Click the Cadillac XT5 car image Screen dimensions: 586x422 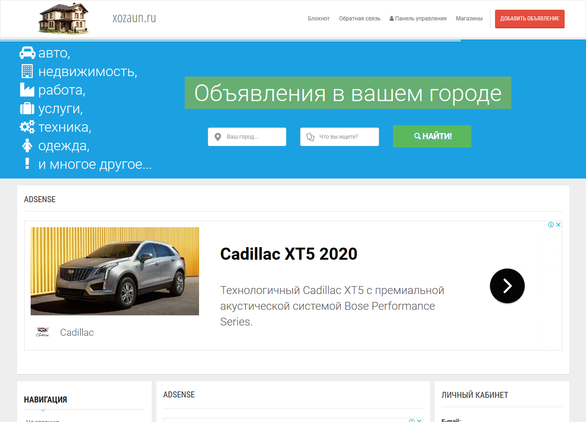115,271
